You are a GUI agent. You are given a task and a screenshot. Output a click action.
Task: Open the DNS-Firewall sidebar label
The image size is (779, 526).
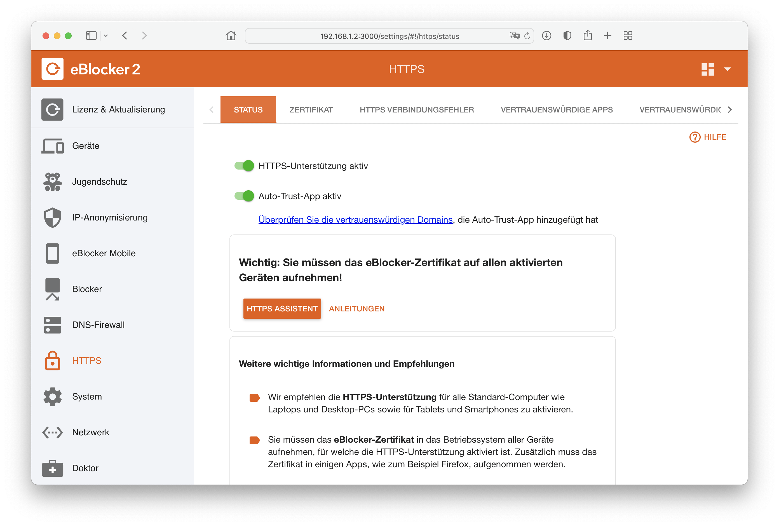[98, 325]
